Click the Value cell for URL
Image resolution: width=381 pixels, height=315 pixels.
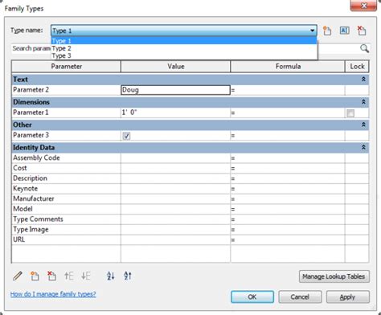click(175, 239)
